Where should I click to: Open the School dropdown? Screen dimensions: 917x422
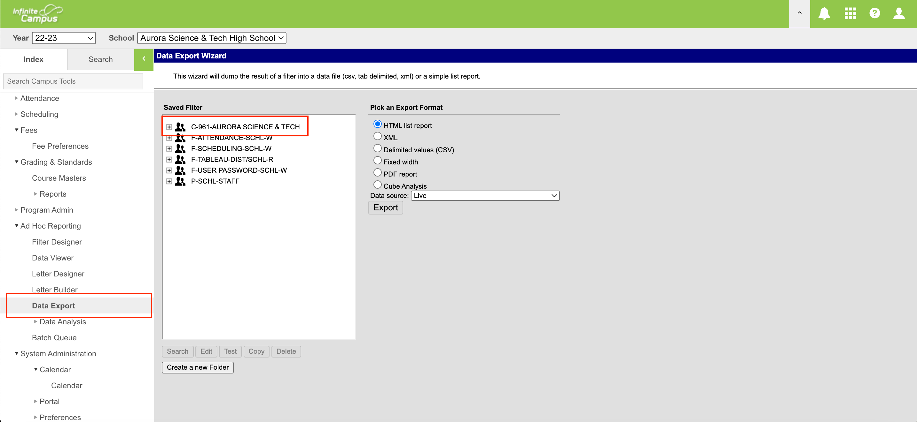coord(212,38)
